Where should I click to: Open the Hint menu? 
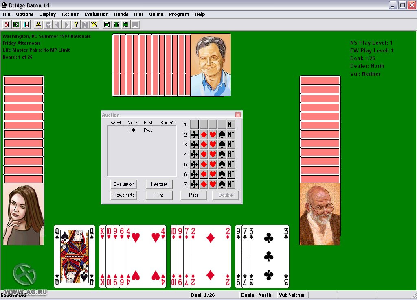click(138, 14)
